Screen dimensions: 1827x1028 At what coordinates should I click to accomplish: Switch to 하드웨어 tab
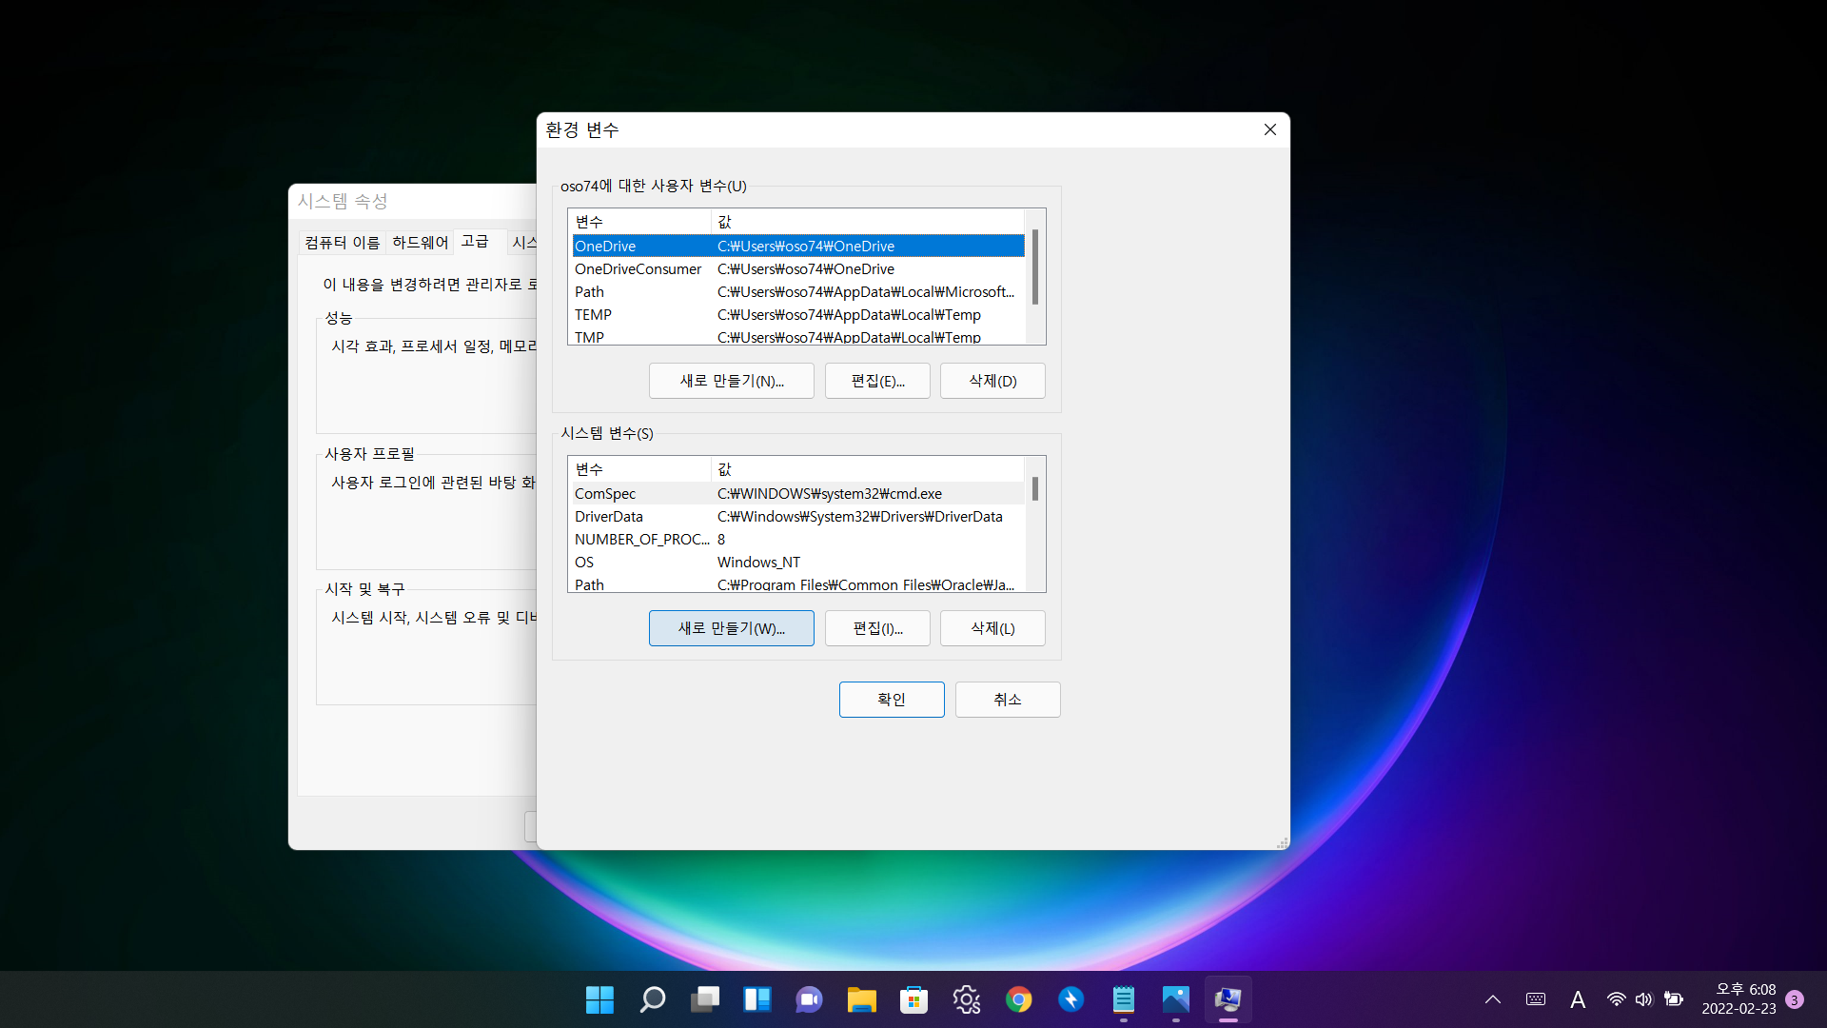(x=420, y=243)
